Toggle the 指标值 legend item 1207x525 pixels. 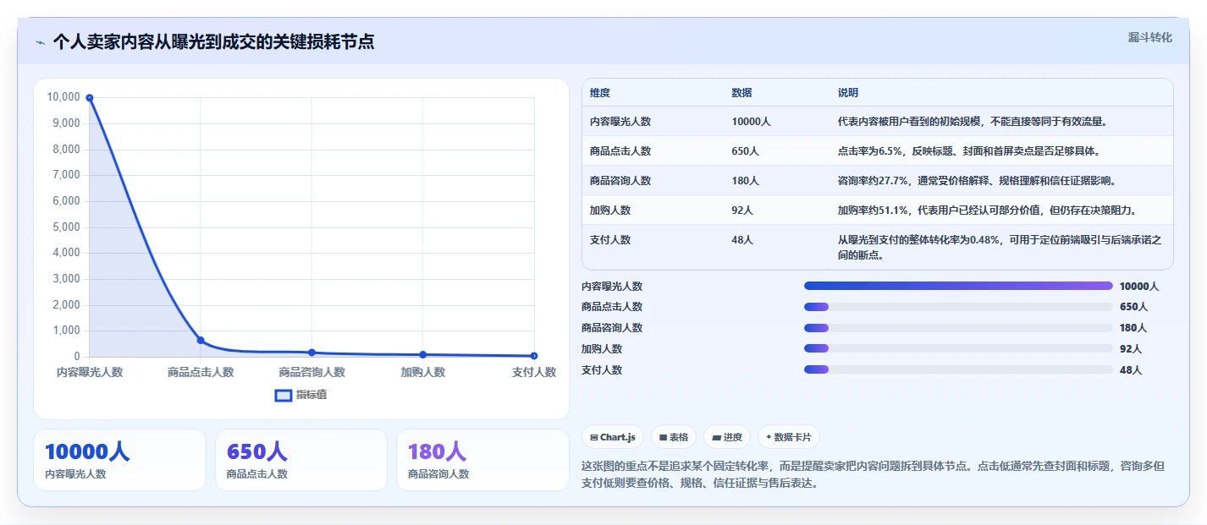coord(300,395)
